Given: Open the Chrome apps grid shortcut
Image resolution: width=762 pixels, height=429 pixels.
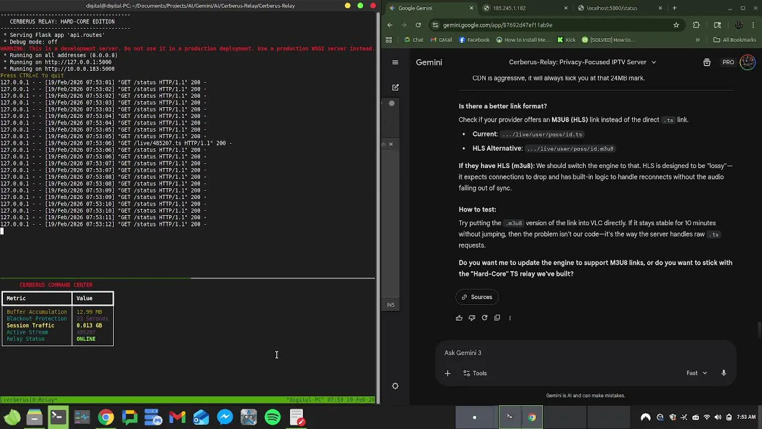Looking at the screenshot, I should point(389,40).
